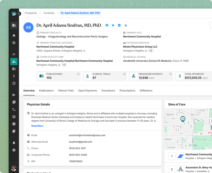This screenshot has width=212, height=173.
Task: Open the phone icon in sidebar
Action: (x=14, y=109)
